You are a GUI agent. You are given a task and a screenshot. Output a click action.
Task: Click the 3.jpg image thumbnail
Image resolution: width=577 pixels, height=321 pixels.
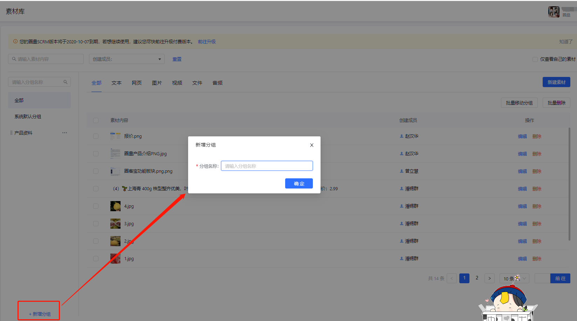point(115,224)
